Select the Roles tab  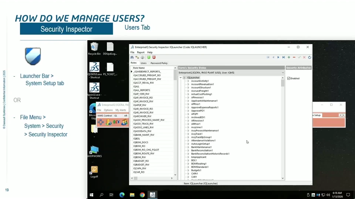click(133, 63)
